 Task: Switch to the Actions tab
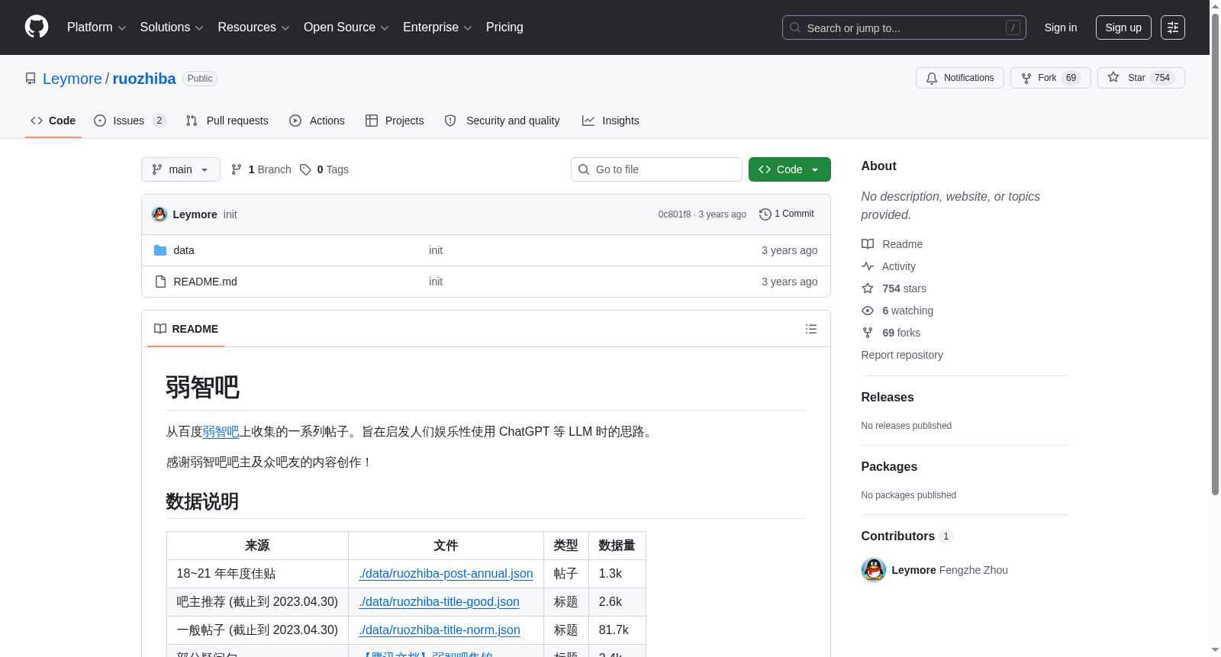click(317, 121)
